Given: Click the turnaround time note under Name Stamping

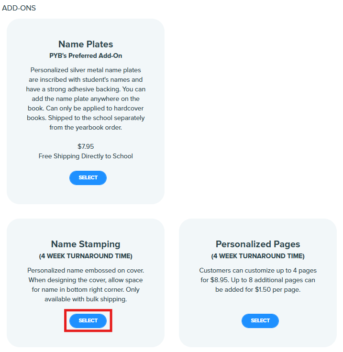Looking at the screenshot, I should click(x=86, y=256).
